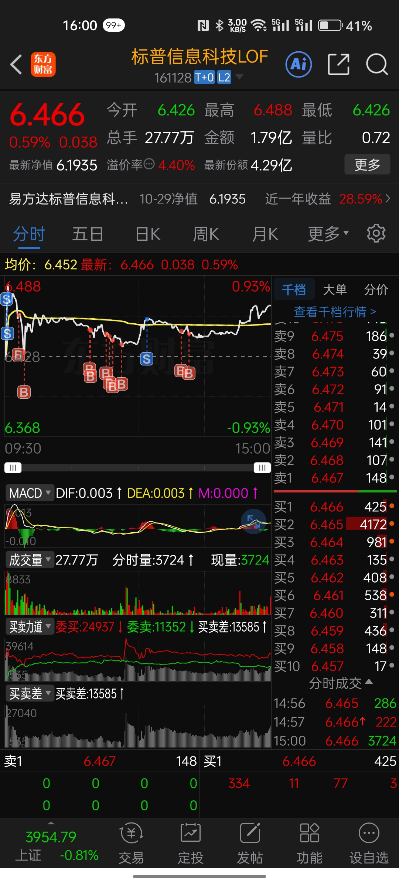The height and width of the screenshot is (886, 399).
Task: Tap the 15:00 trade record 3724
Action: tap(335, 741)
